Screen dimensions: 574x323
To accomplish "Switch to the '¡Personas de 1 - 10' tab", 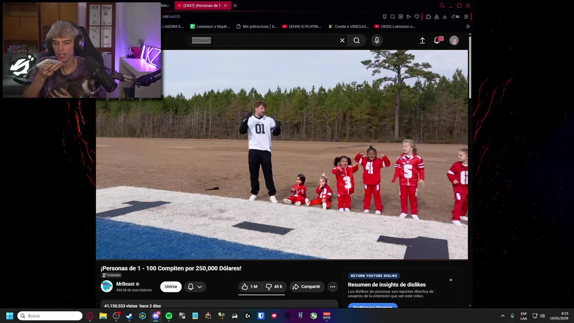I will [203, 5].
